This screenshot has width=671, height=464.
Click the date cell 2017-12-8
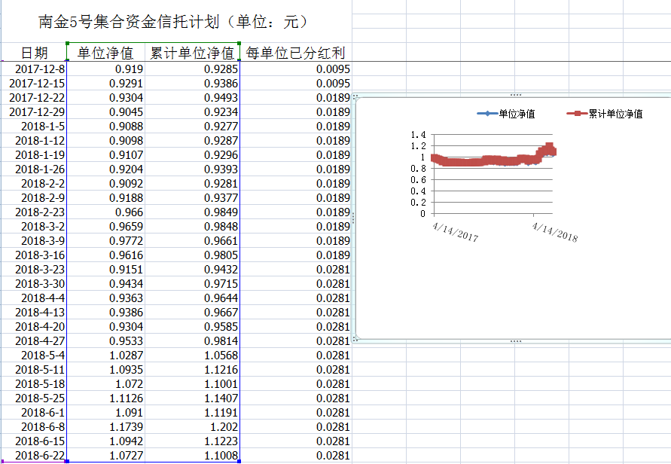click(34, 69)
